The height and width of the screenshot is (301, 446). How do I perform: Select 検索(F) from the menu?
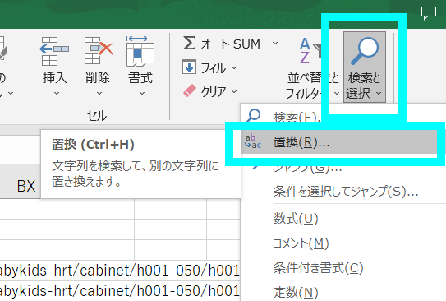click(296, 117)
